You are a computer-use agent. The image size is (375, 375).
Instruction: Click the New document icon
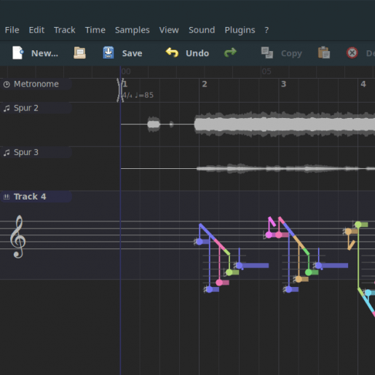18,52
